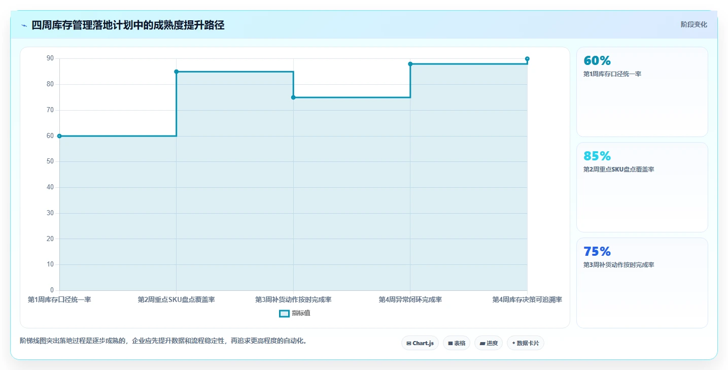Click the 进度 tag's icon
This screenshot has height=370, width=728.
482,344
